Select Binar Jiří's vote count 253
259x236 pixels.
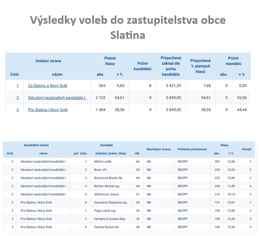click(x=217, y=170)
